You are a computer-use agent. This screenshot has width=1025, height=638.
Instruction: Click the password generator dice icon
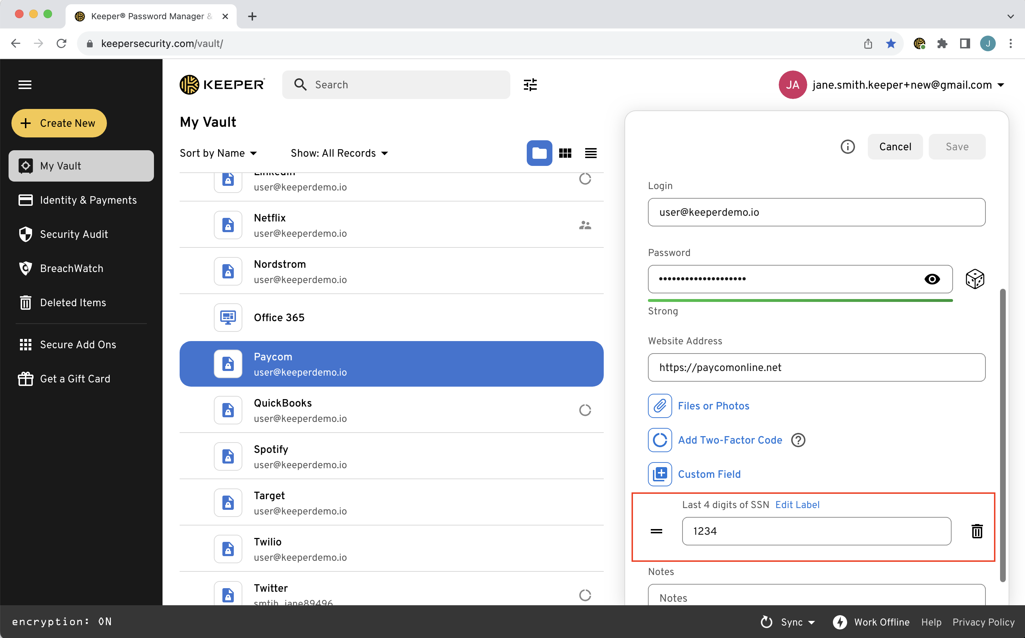coord(975,279)
